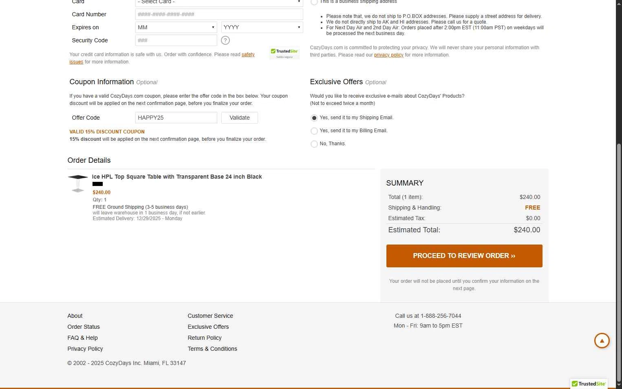Image resolution: width=622 pixels, height=389 pixels.
Task: Click the Validate coupon button
Action: 240,118
